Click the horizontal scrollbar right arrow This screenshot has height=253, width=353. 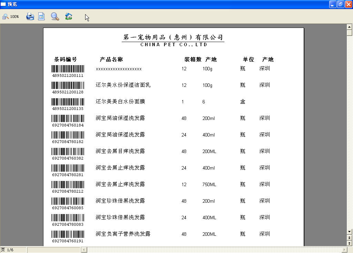point(344,250)
